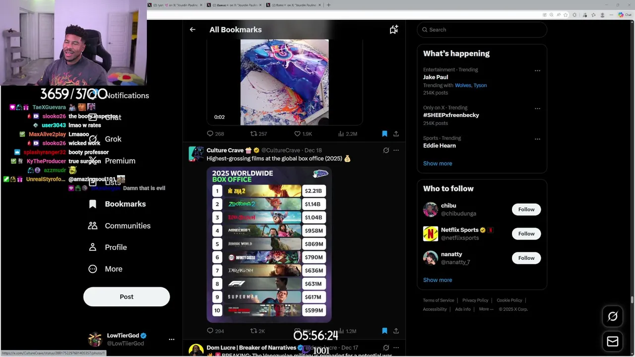The height and width of the screenshot is (357, 635).
Task: Open the Culture Crave profile avatar
Action: (x=196, y=154)
